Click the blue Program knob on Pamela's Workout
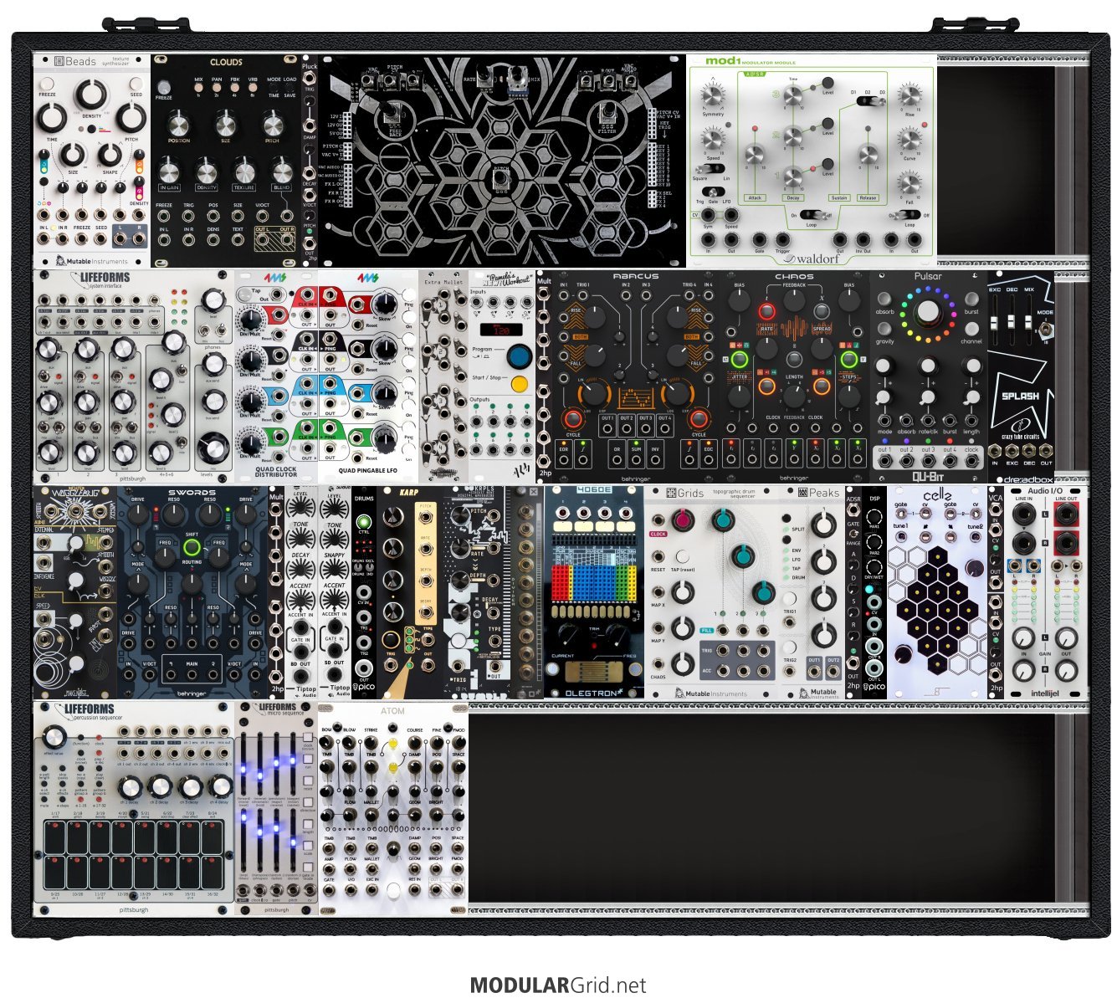Image resolution: width=1117 pixels, height=1003 pixels. [520, 355]
